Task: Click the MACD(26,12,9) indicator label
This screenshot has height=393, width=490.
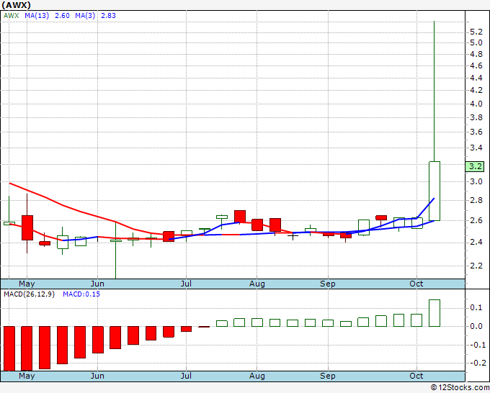Action: [x=28, y=294]
